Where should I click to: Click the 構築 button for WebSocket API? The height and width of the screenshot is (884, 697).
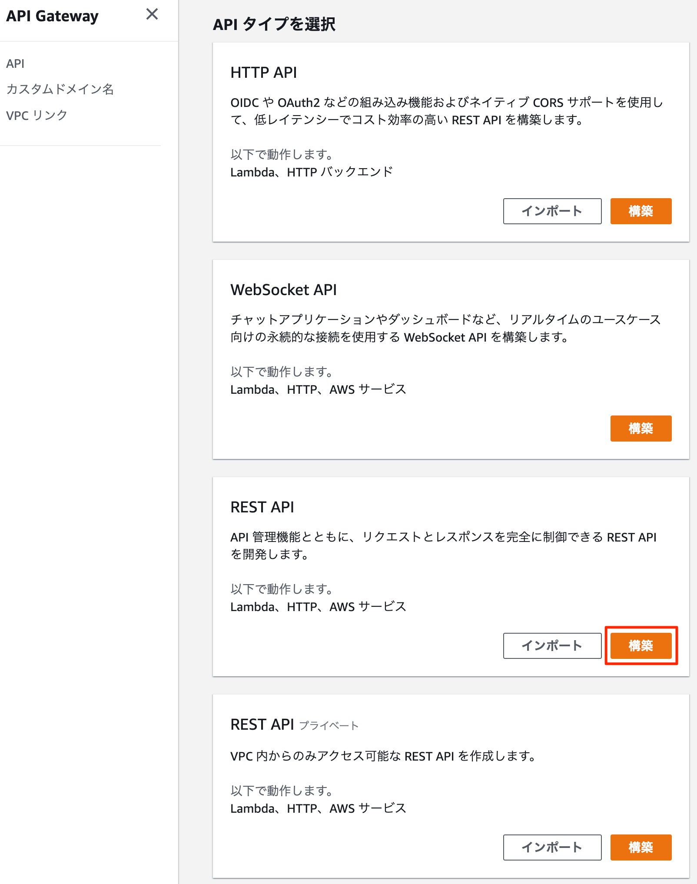point(641,429)
